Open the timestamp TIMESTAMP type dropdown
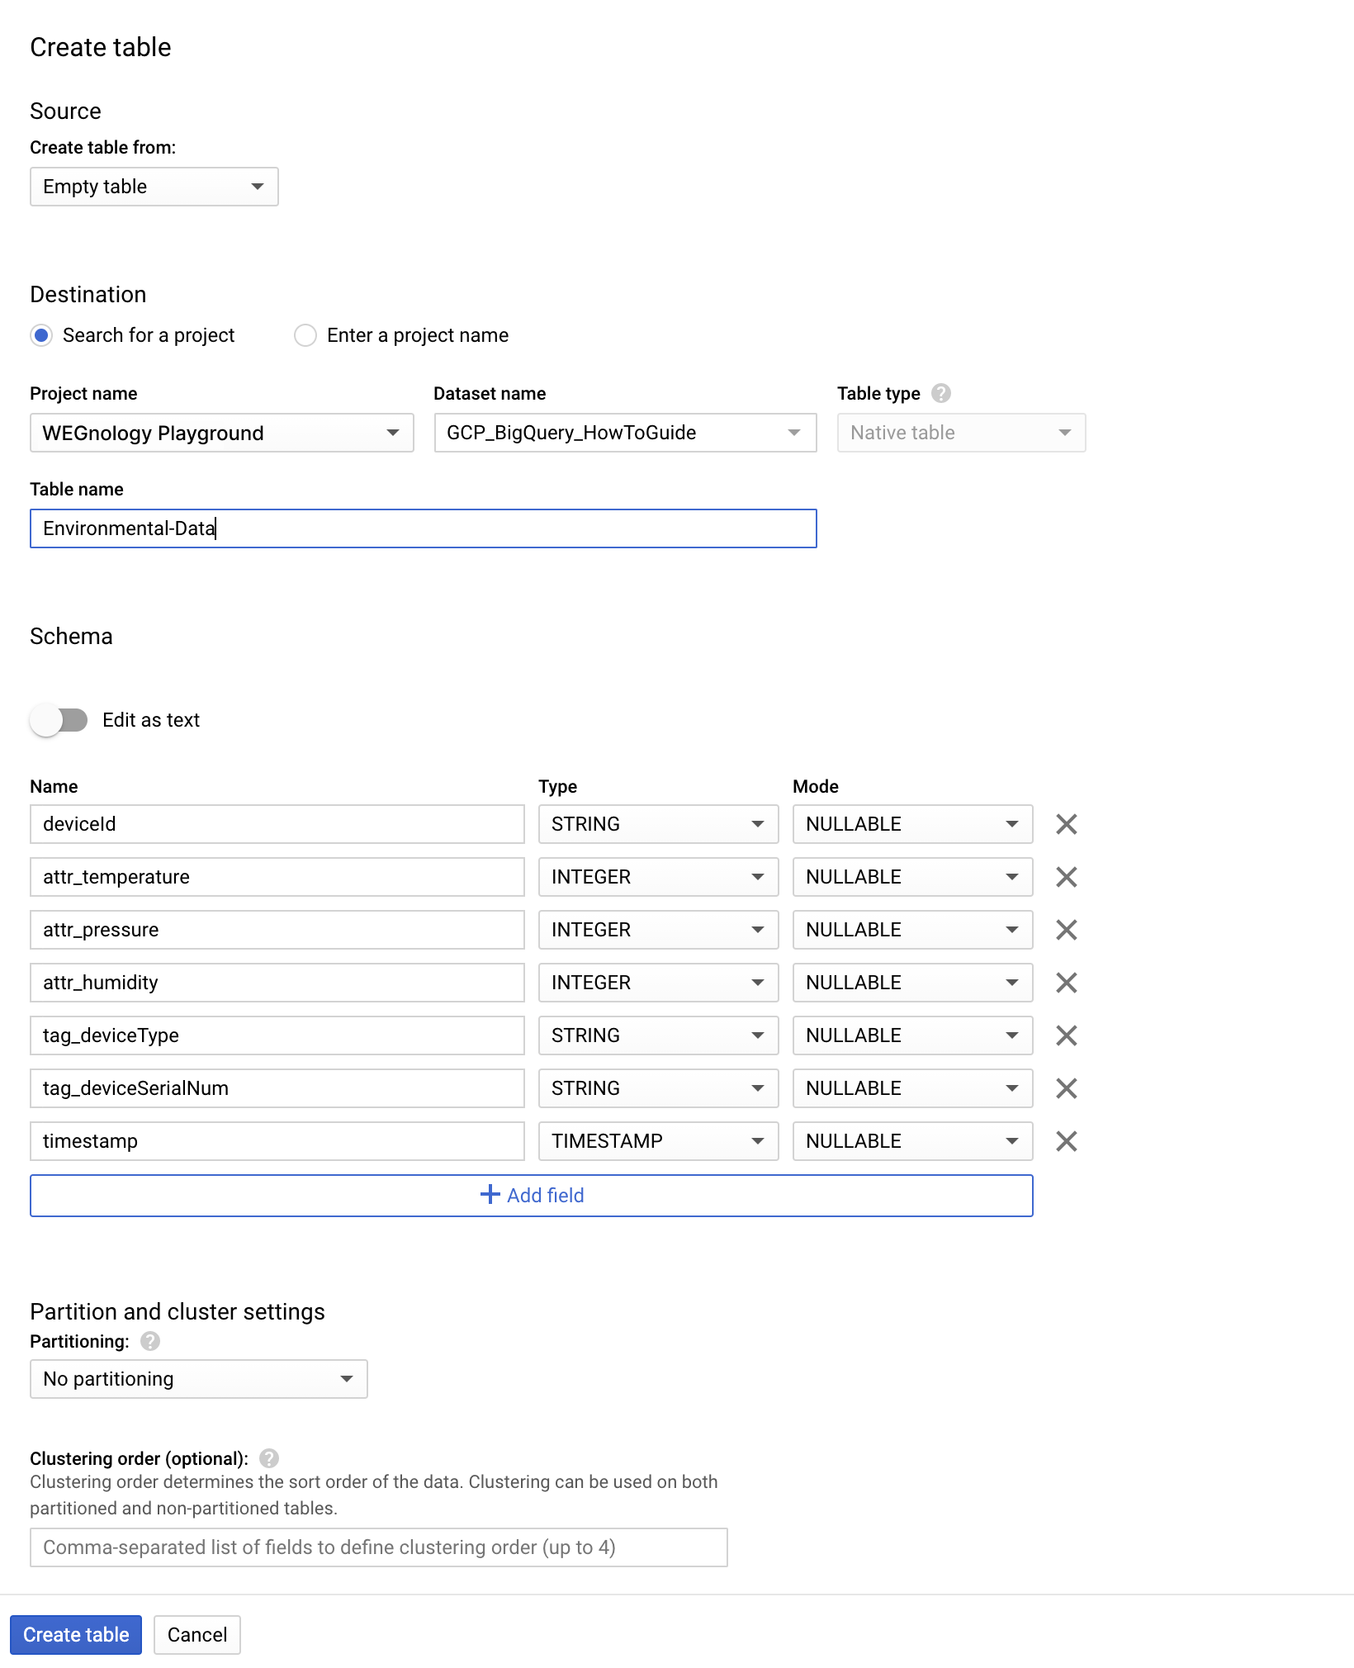 click(658, 1141)
